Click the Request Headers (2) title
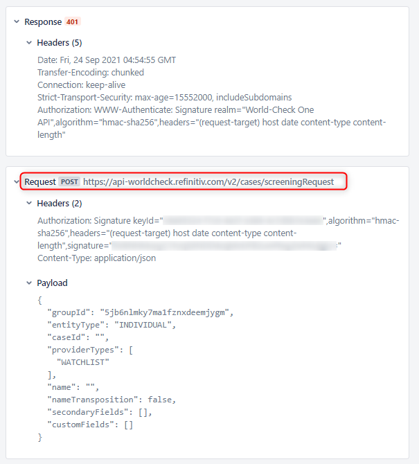The height and width of the screenshot is (464, 419). click(60, 204)
